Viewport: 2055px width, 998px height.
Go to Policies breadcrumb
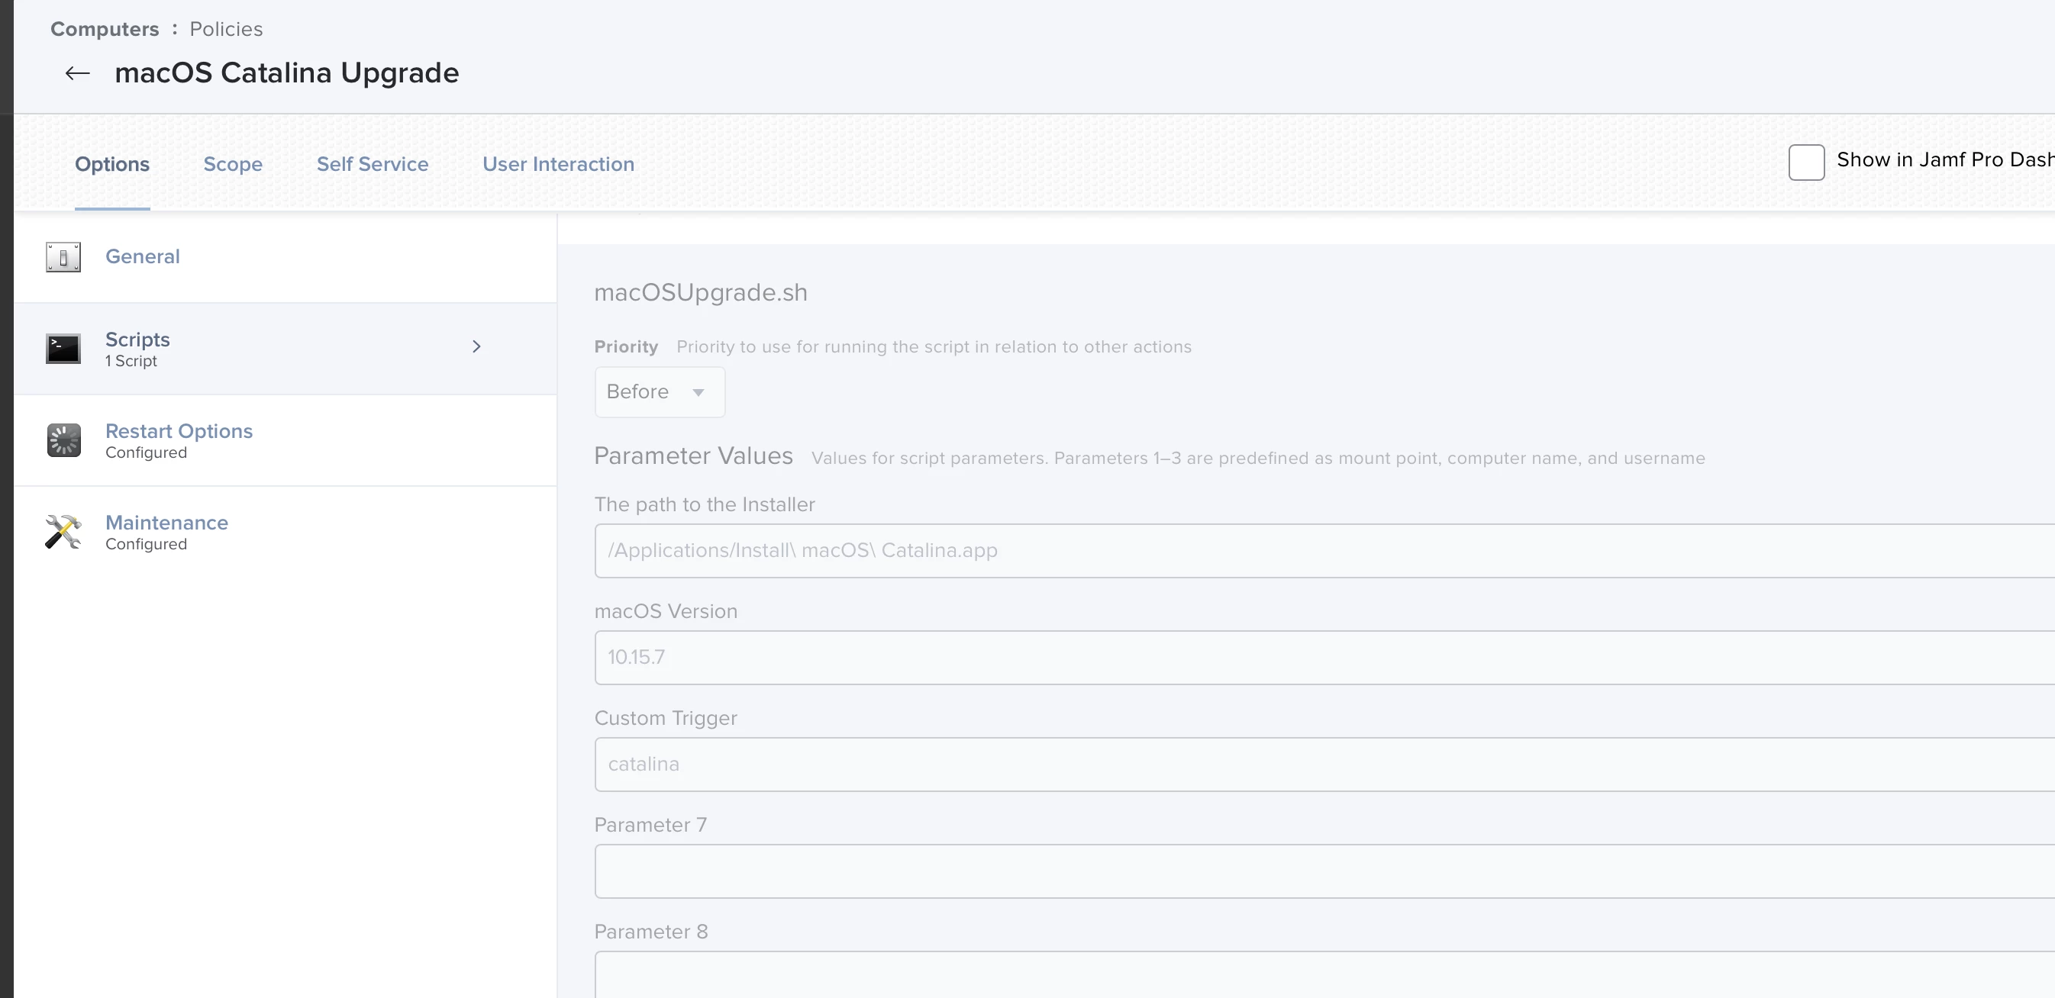[x=226, y=29]
